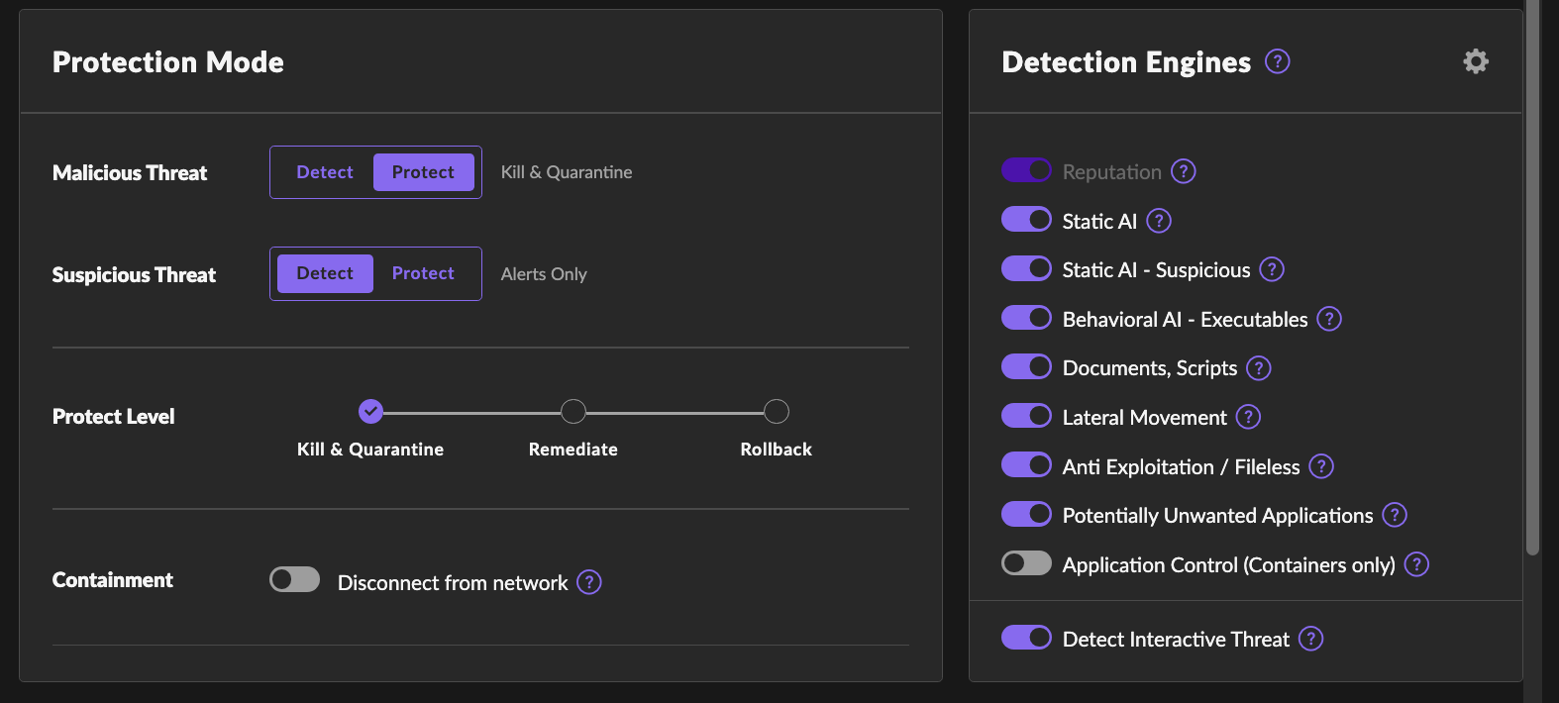View help for Potentially Unwanted Applications
This screenshot has height=703, width=1559.
[x=1395, y=515]
